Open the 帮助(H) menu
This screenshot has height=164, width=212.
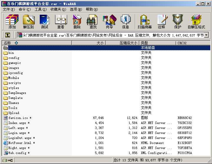click(92, 9)
